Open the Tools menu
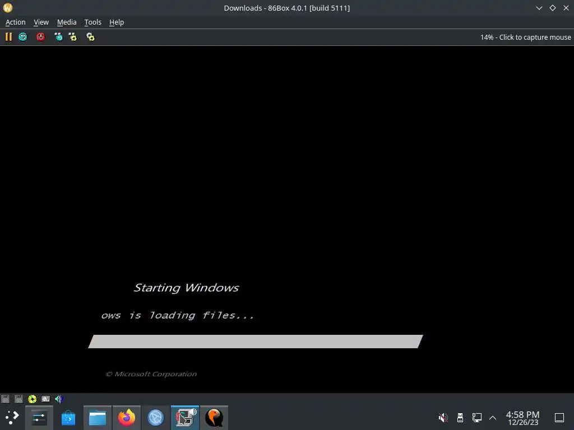This screenshot has width=574, height=430. pyautogui.click(x=92, y=22)
